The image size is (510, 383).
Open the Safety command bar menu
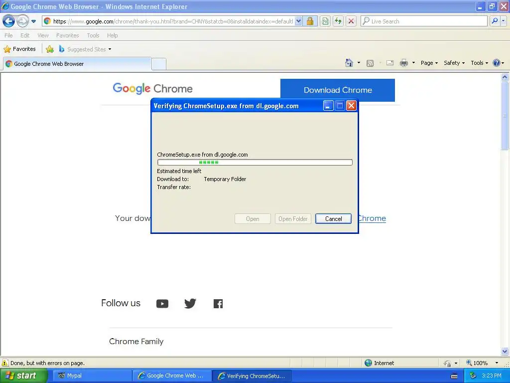454,63
